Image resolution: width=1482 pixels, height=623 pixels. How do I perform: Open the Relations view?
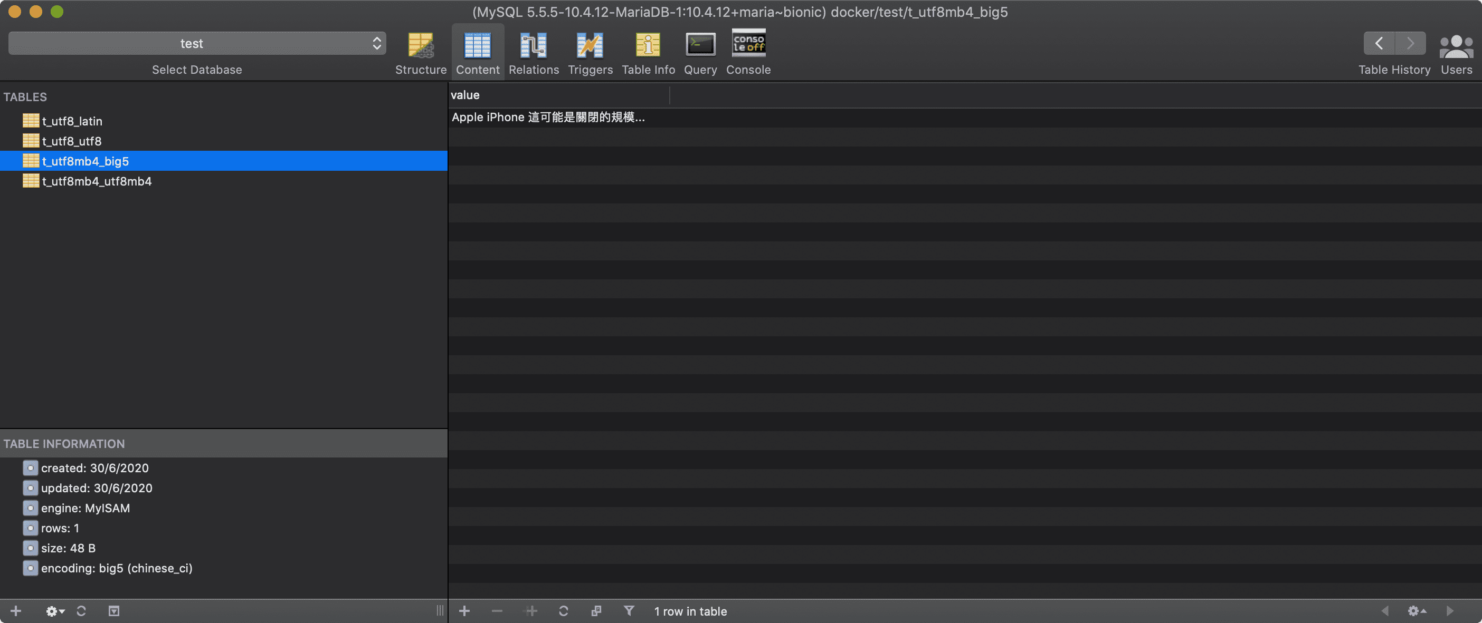point(533,52)
